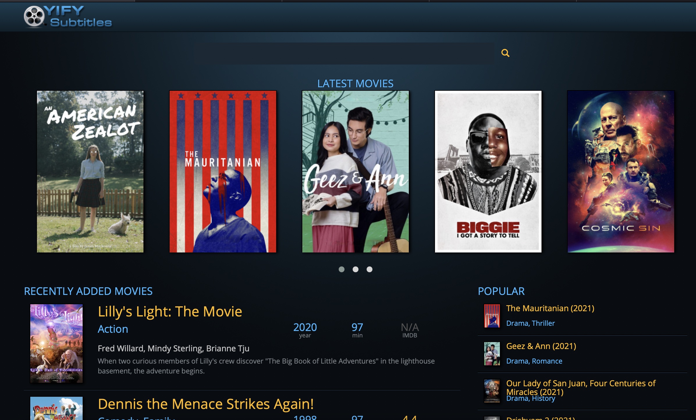Click the YIFY Subtitles film reel logo

[34, 16]
